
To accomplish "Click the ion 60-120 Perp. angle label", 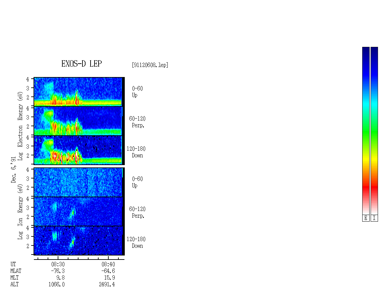I will pyautogui.click(x=137, y=213).
